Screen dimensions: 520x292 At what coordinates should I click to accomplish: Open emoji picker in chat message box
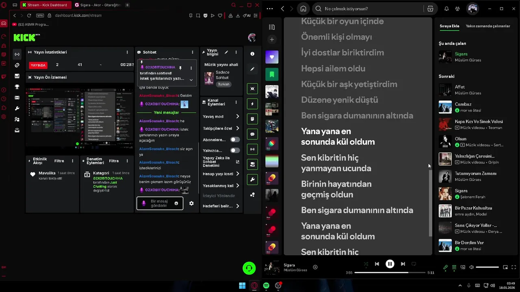(176, 203)
